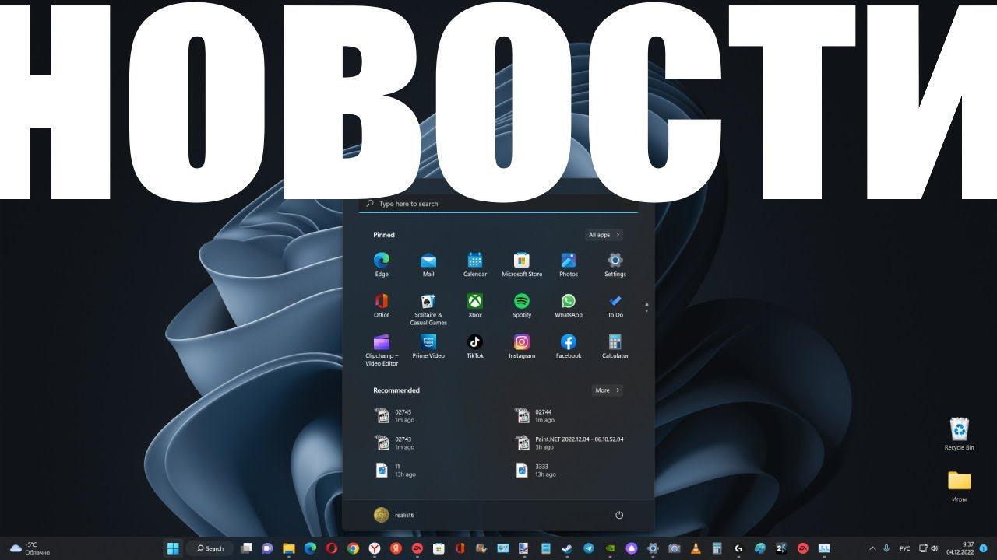Show hidden system tray icons
997x560 pixels.
[872, 548]
